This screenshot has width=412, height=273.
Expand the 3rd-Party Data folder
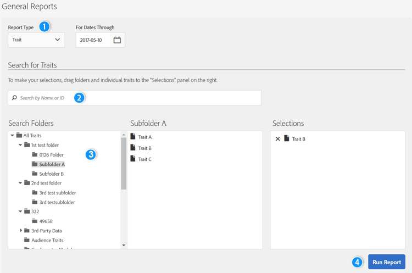(21, 231)
